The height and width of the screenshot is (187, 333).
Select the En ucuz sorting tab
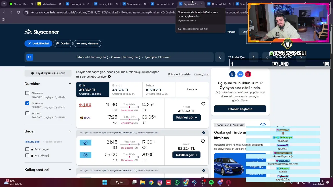pos(126,89)
